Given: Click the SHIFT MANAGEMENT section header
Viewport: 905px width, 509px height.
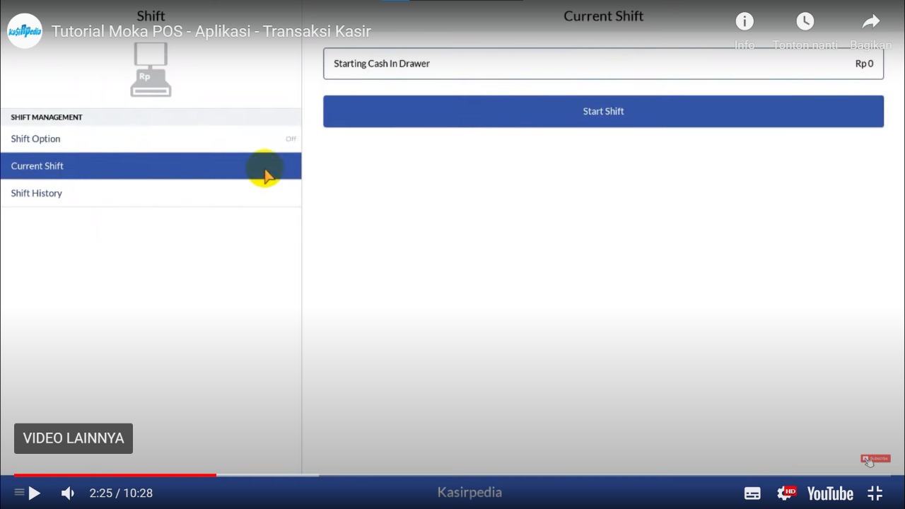Looking at the screenshot, I should point(47,117).
